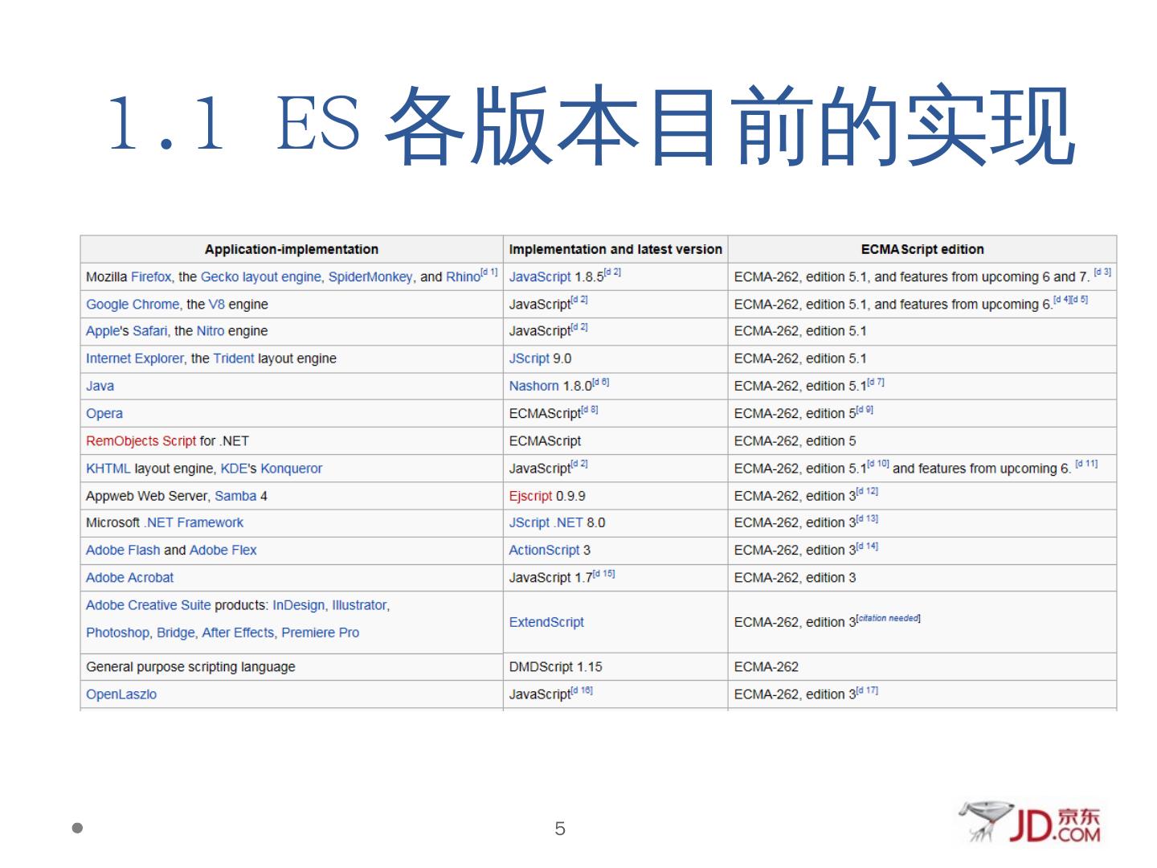
Task: Follow the After Effects link
Action: coord(238,633)
